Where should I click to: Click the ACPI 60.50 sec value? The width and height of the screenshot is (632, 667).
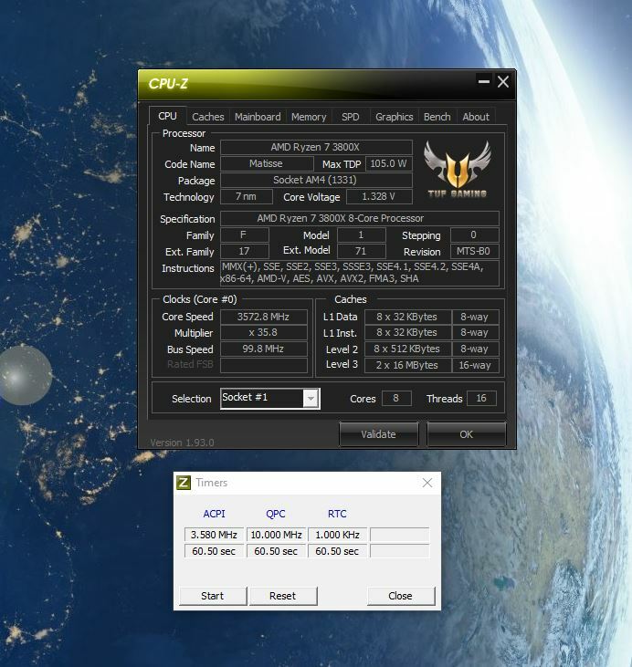point(214,551)
